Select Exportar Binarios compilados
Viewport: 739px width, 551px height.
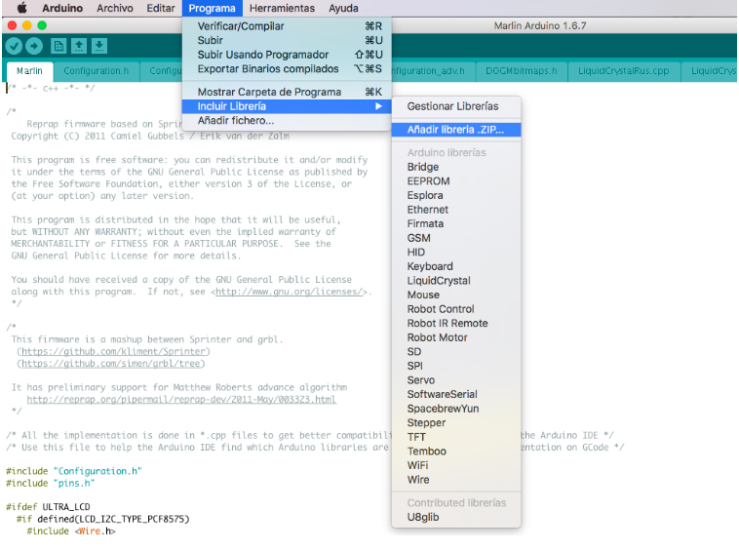click(287, 69)
